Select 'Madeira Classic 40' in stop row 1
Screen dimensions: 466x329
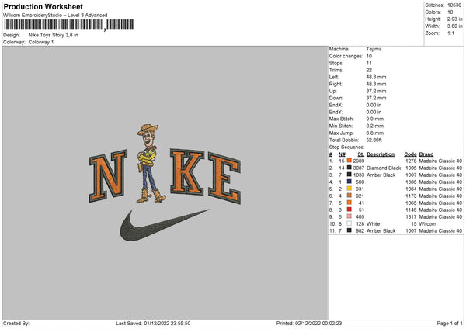(x=440, y=161)
